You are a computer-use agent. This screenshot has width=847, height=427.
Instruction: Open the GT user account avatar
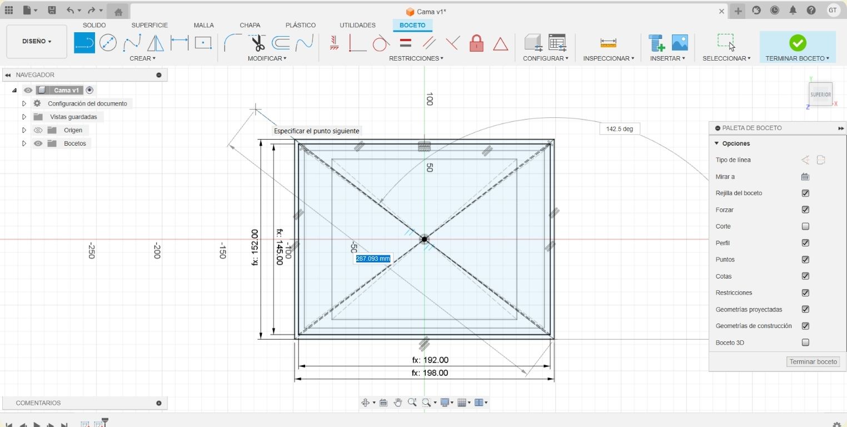click(x=833, y=11)
